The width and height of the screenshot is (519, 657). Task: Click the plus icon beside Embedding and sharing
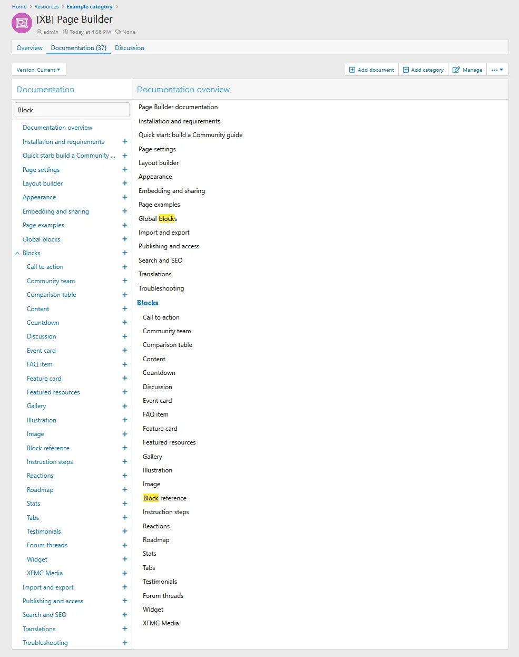125,211
